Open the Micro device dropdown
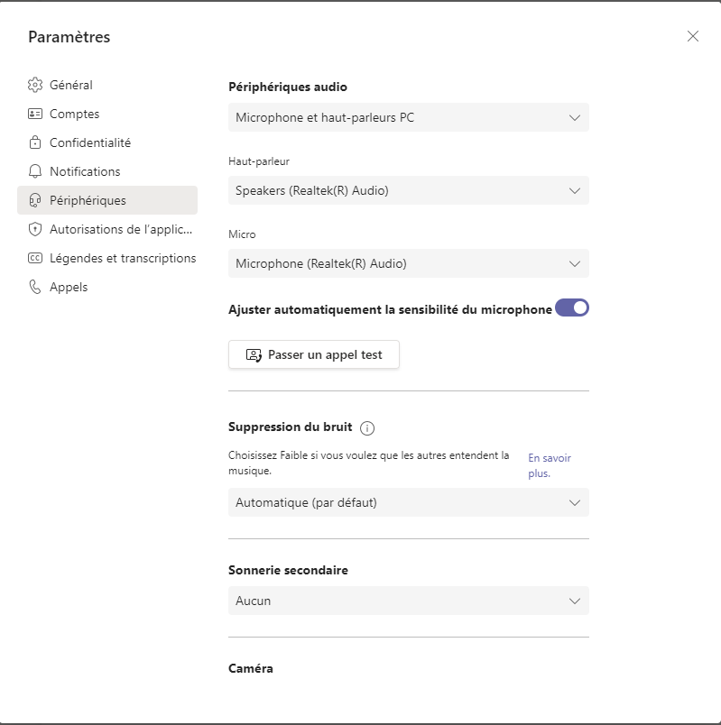The width and height of the screenshot is (721, 725). tap(409, 263)
